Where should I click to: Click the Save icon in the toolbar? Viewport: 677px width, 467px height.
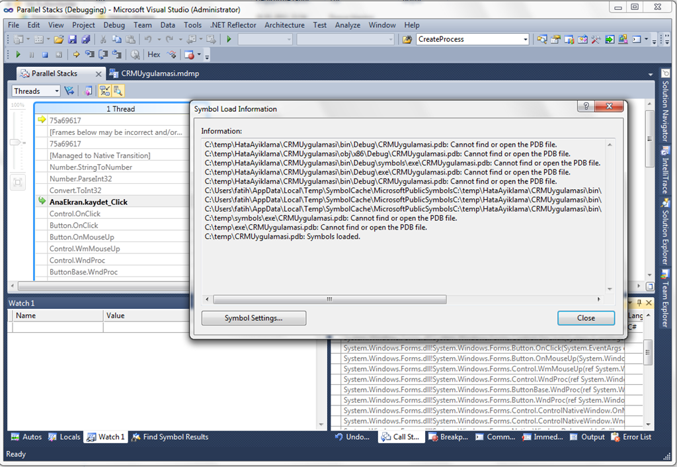coord(72,39)
